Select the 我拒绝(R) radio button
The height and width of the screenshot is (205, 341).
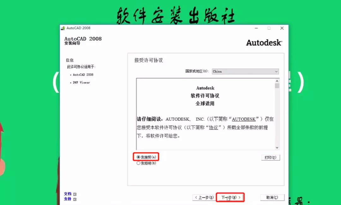coord(138,163)
